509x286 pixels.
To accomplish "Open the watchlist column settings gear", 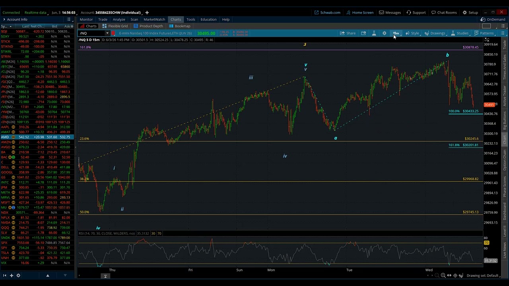I will [72, 26].
